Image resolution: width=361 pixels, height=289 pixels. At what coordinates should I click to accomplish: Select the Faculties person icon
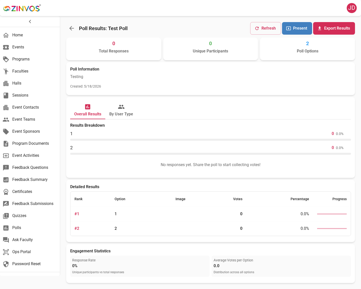(x=6, y=71)
